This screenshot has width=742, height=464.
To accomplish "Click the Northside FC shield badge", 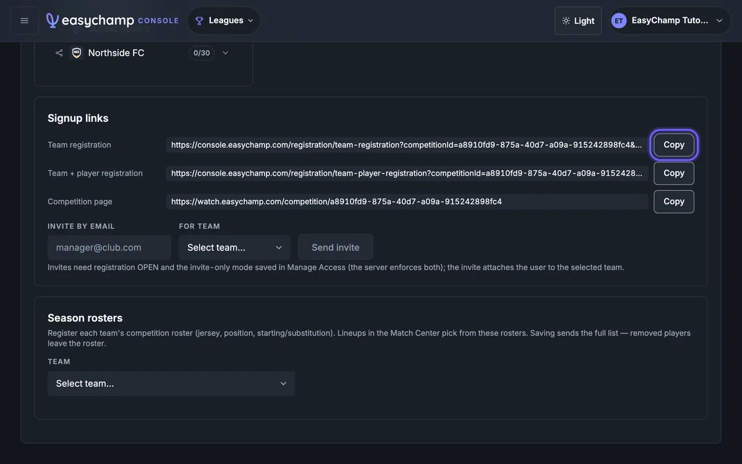I will coord(77,53).
